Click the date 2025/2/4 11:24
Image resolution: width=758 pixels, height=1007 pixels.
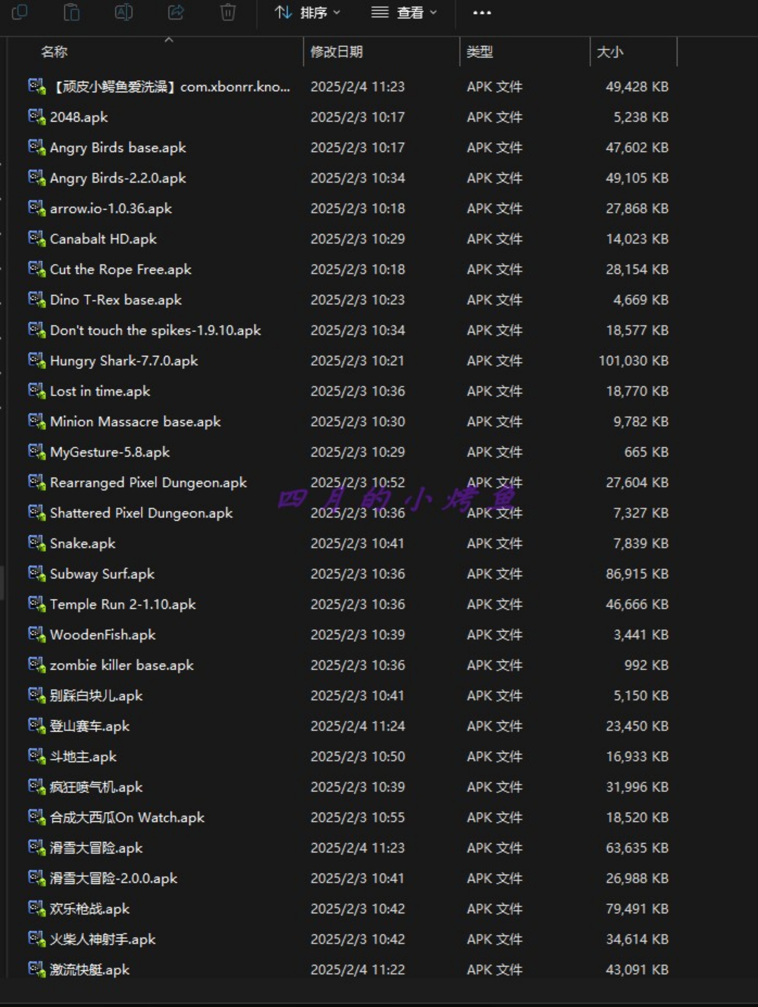point(358,726)
